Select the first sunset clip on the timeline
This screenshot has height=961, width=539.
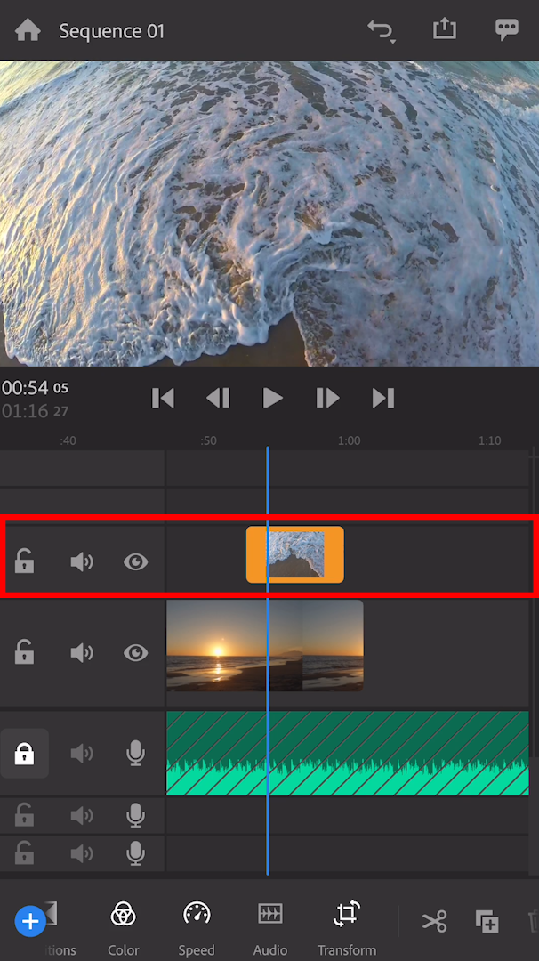pyautogui.click(x=235, y=645)
